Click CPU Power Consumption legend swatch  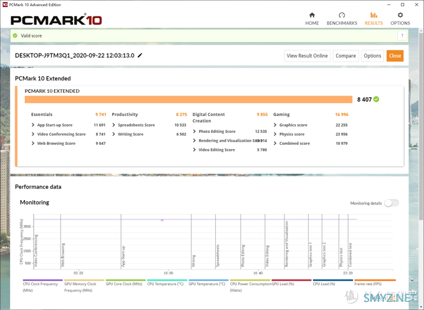click(x=250, y=280)
